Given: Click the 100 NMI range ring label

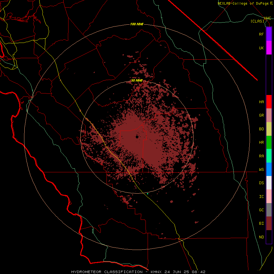Looking at the screenshot, I should (x=137, y=24).
